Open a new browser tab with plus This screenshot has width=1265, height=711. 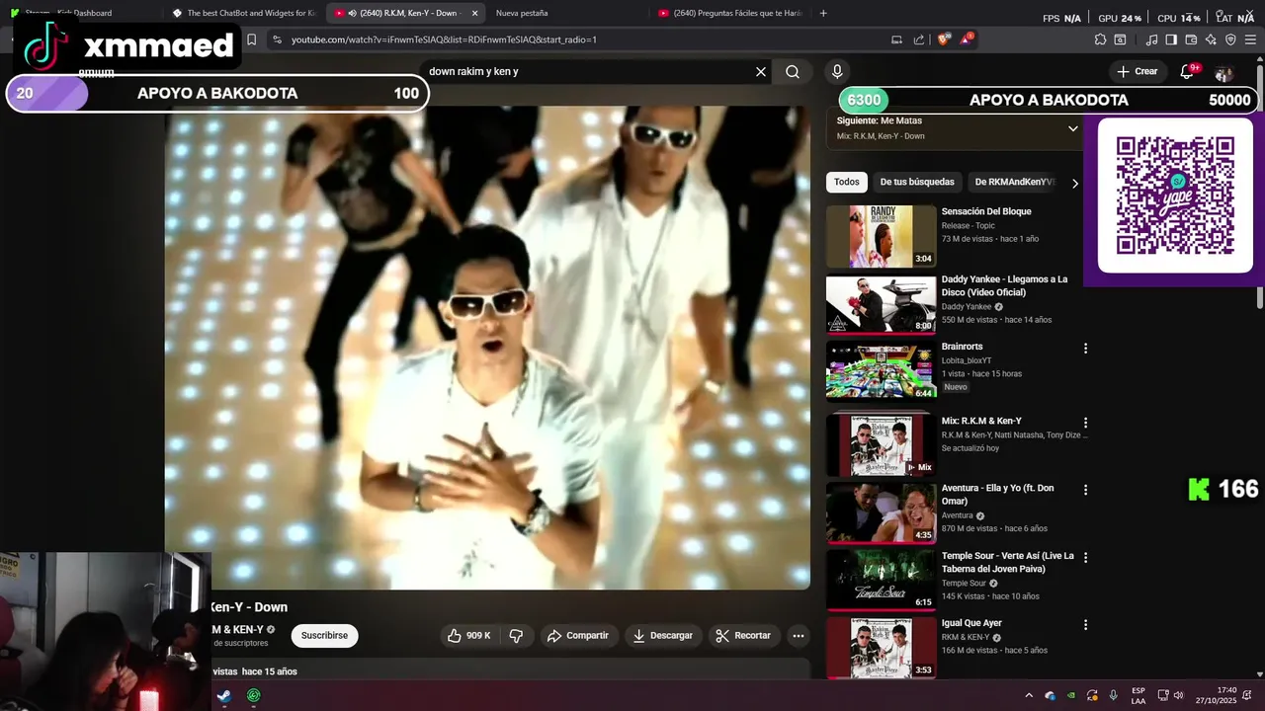click(x=823, y=13)
